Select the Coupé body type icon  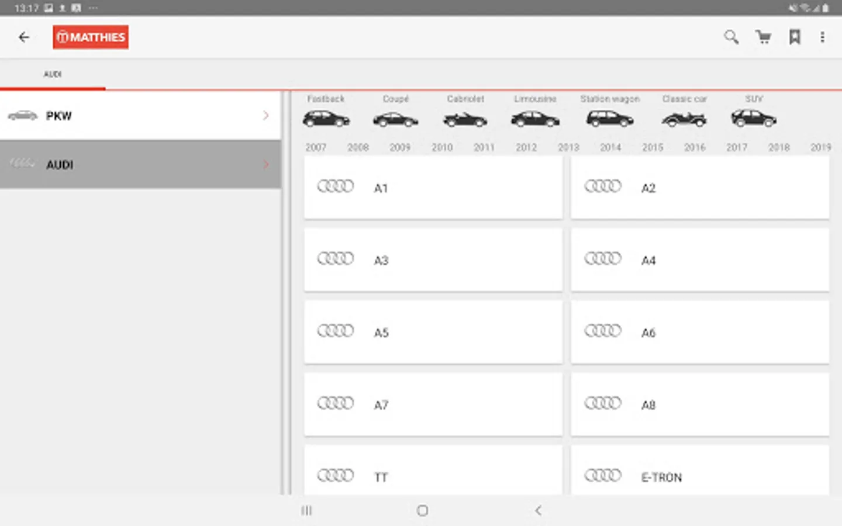396,120
